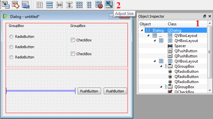Viewport: 213px width, 119px height.
Task: Click the Break Layout toolbar icon
Action: point(99,5)
